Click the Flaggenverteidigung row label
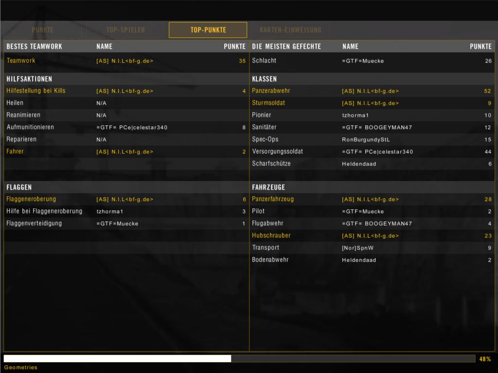The height and width of the screenshot is (373, 498). 34,223
